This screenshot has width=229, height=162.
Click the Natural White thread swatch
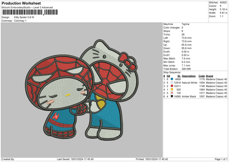(x=172, y=83)
